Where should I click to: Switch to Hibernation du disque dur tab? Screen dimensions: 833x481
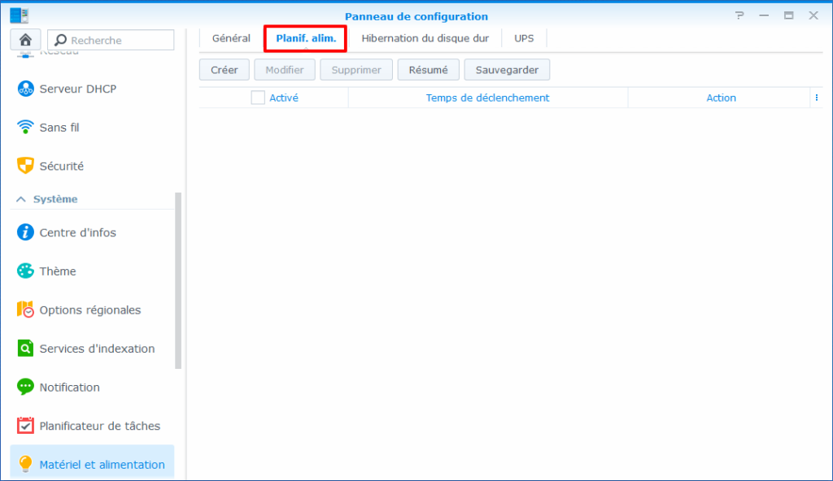click(425, 38)
